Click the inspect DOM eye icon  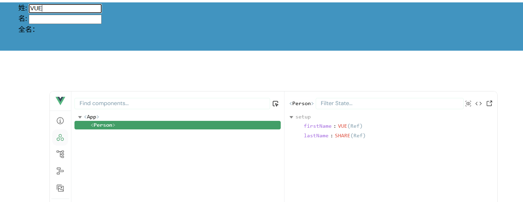[468, 103]
